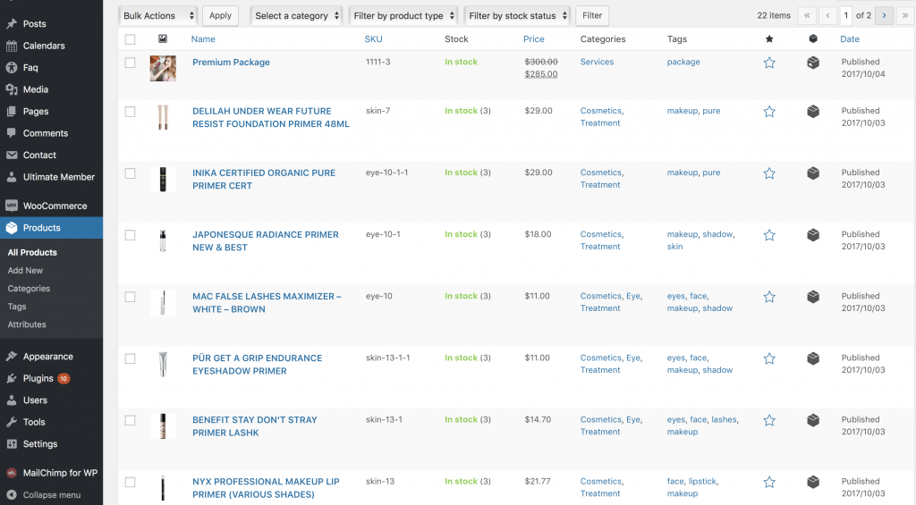The image size is (916, 505).
Task: Open All Products submenu item
Action: click(x=32, y=252)
